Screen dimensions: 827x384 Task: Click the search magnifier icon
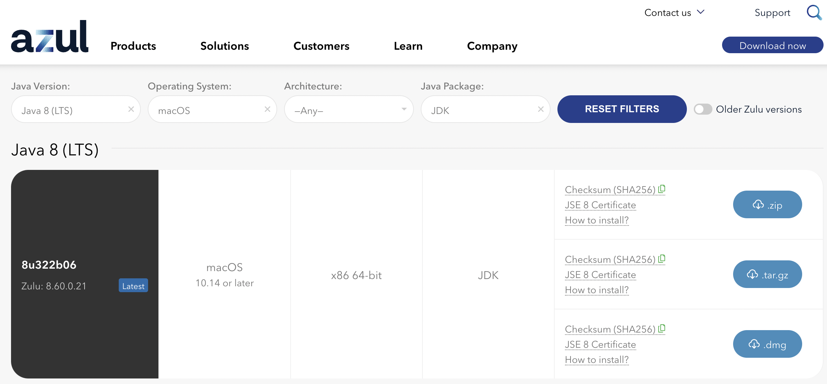tap(814, 12)
